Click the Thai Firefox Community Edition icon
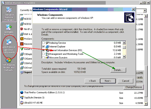The height and width of the screenshot is (109, 151). 22,92
